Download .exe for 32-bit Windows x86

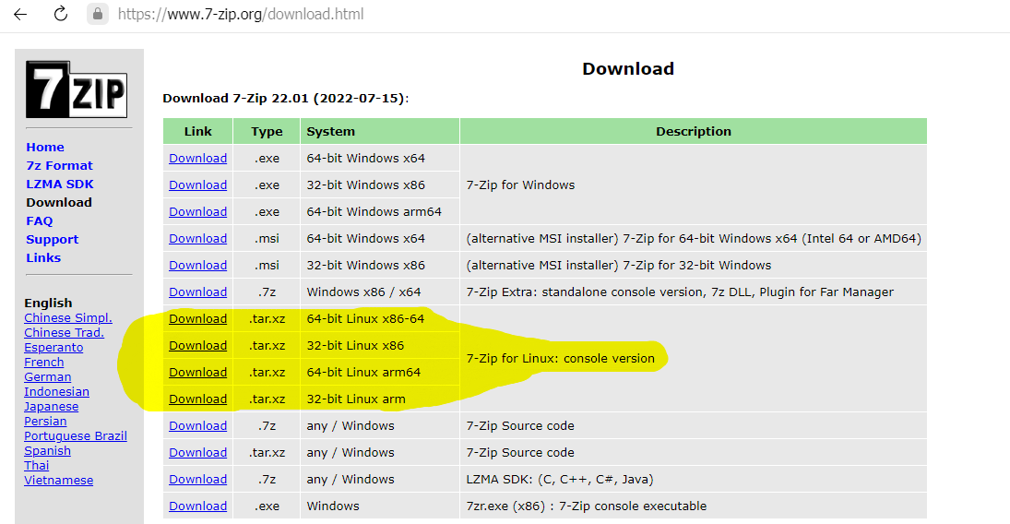click(x=197, y=185)
